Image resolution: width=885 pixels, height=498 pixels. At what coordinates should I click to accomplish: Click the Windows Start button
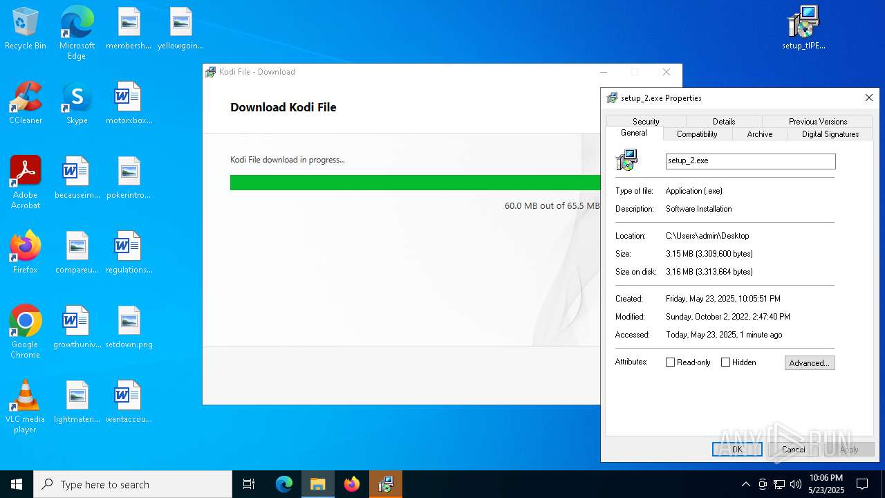pos(17,484)
